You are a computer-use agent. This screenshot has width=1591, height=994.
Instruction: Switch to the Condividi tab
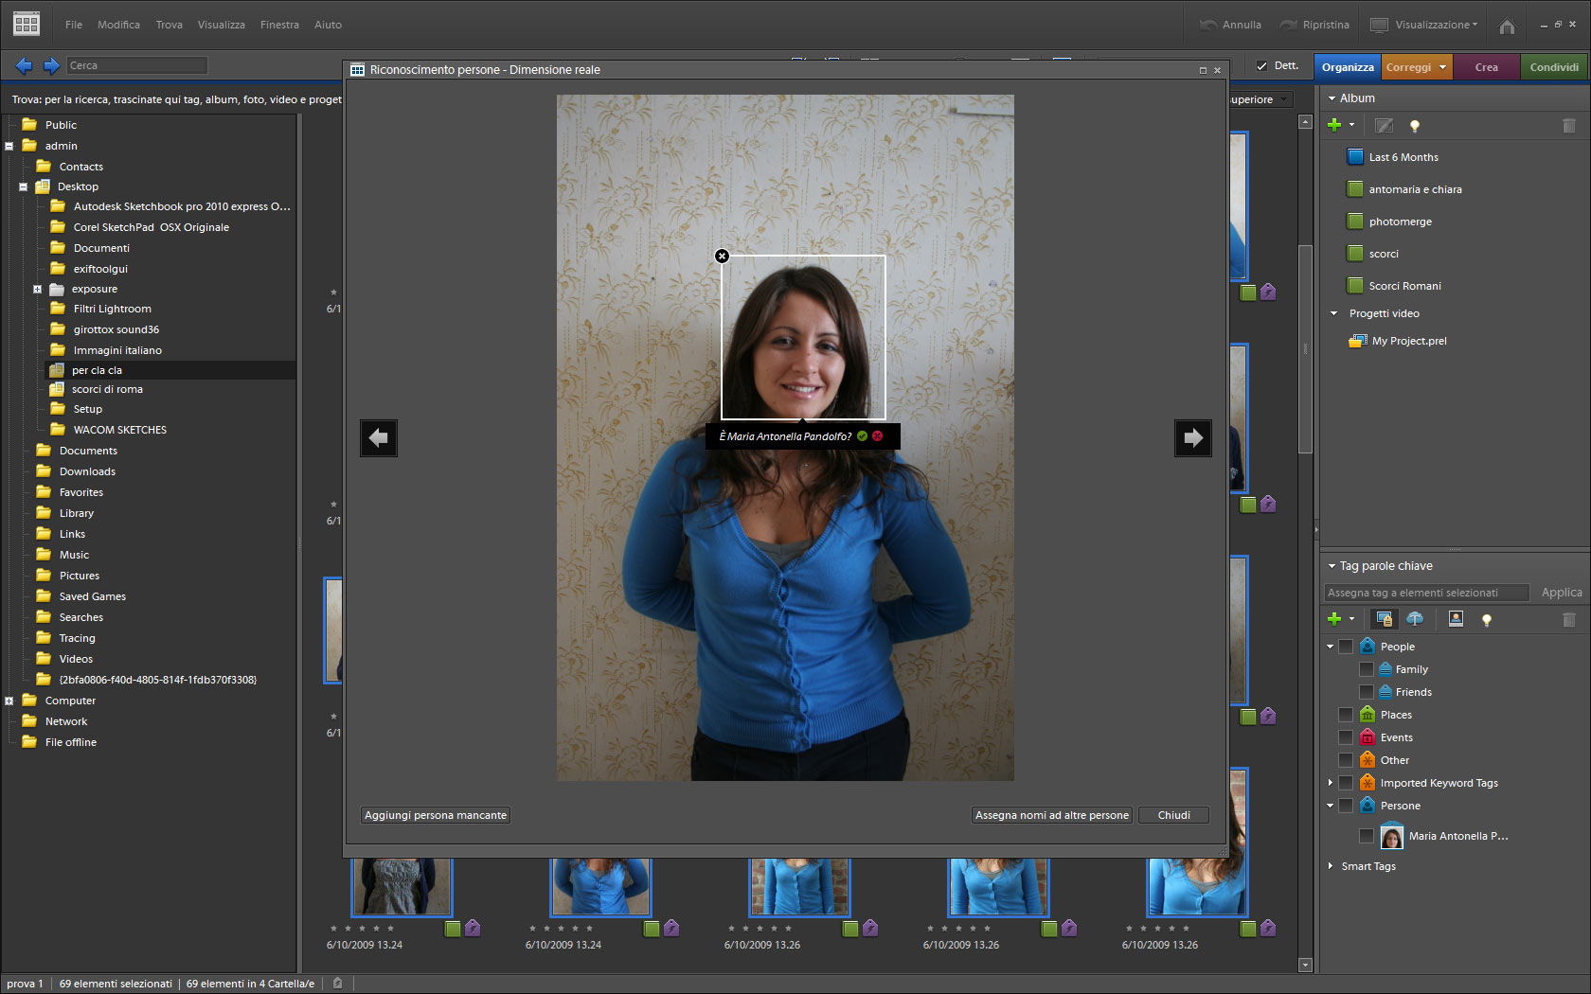1553,67
